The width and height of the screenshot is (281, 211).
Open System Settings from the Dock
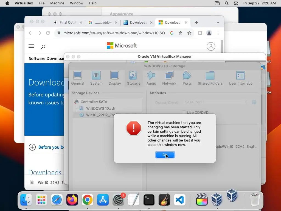pyautogui.click(x=118, y=200)
